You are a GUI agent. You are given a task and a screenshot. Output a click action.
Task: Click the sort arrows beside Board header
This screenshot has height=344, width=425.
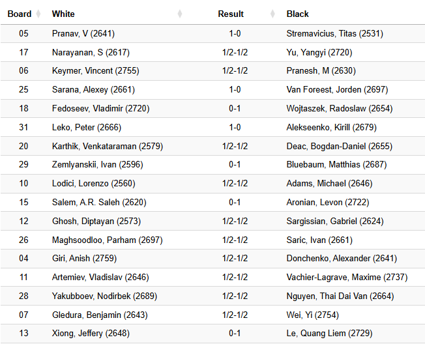click(x=38, y=14)
